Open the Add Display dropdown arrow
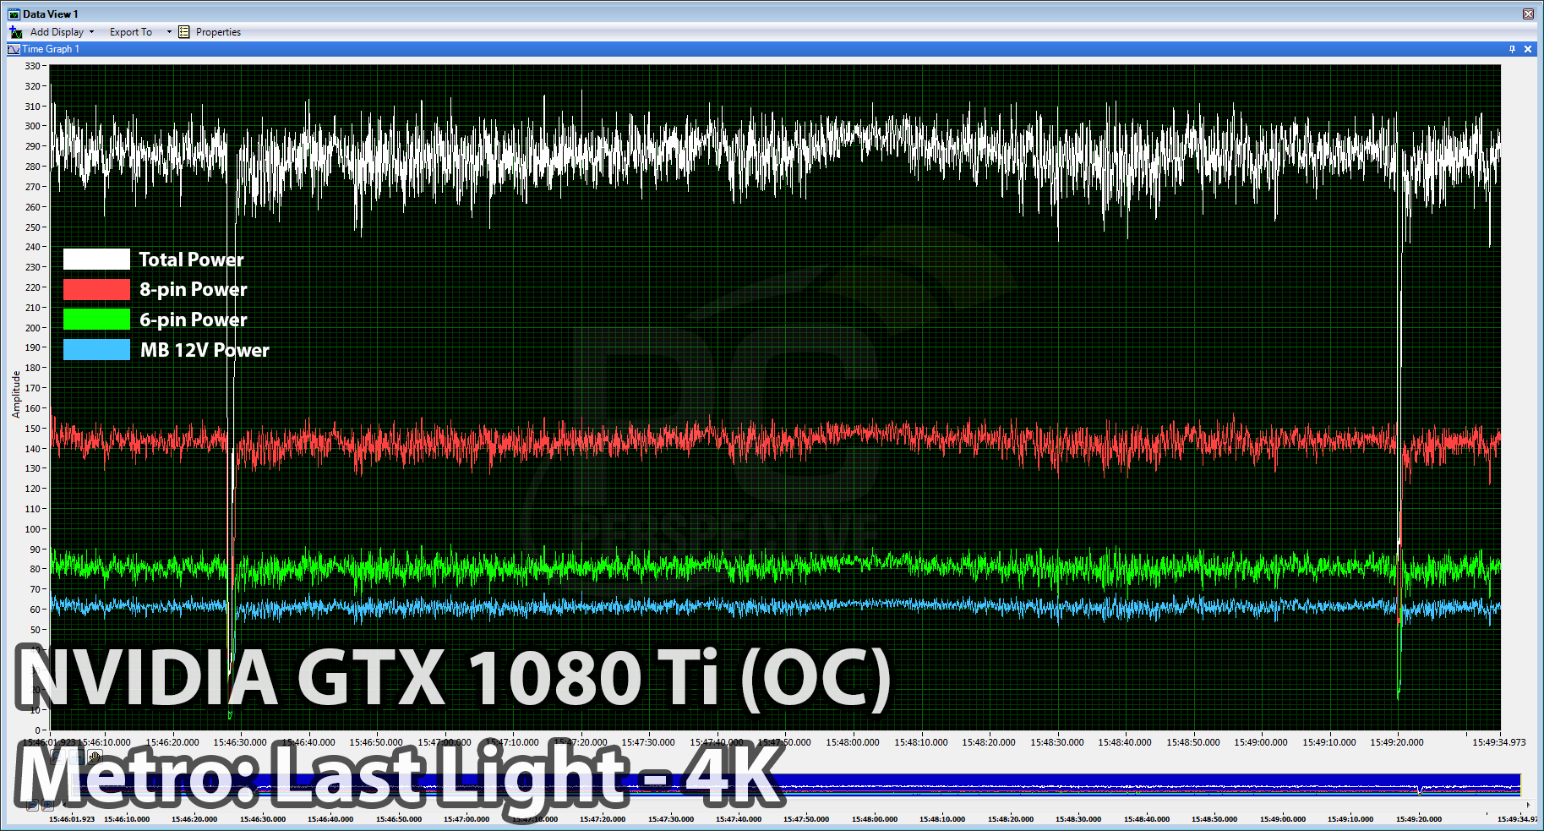Screen dimensions: 1544x831 [91, 32]
